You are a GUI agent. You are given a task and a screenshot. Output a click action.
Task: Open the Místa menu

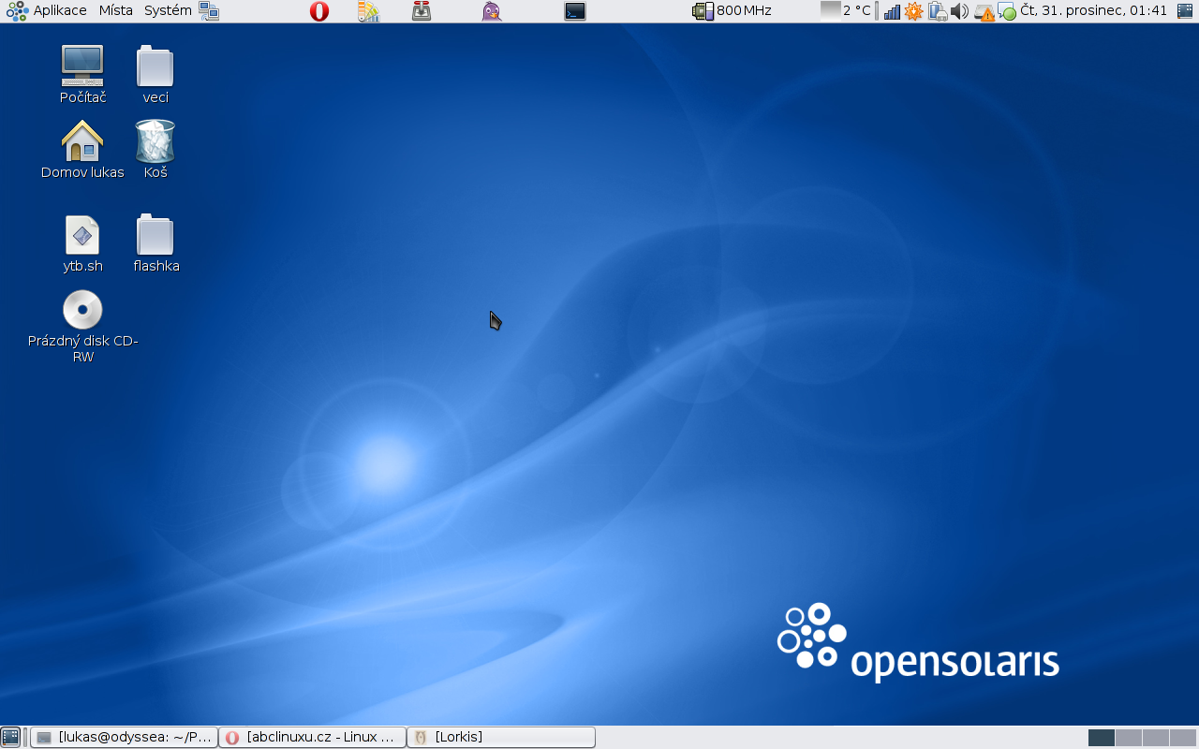(116, 10)
